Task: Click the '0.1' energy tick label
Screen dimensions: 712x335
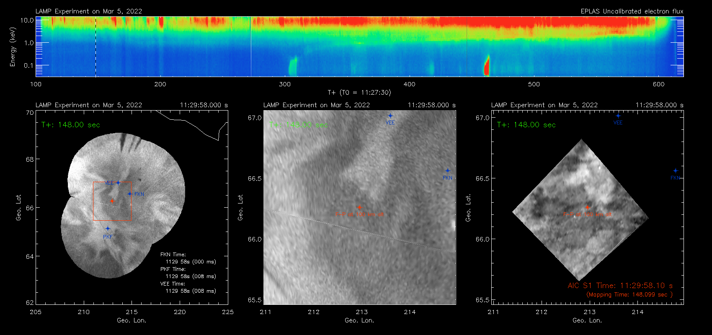Action: point(29,65)
